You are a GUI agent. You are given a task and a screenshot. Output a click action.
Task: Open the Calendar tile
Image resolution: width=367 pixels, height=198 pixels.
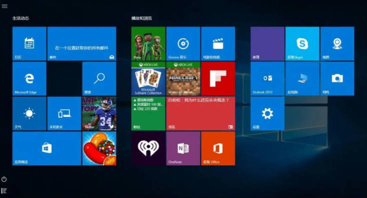[29, 43]
